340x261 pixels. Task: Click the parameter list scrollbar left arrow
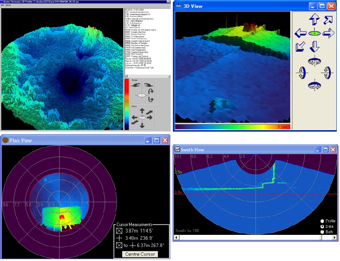point(126,76)
